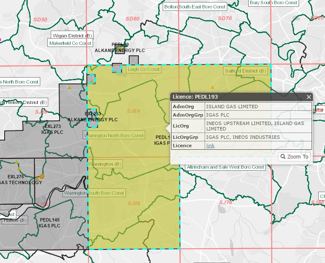Open the Licence link in popup
The image size is (325, 263).
pos(210,146)
